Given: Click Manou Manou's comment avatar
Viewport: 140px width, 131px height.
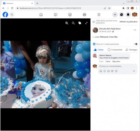Looking at the screenshot, I should pyautogui.click(x=95, y=56).
